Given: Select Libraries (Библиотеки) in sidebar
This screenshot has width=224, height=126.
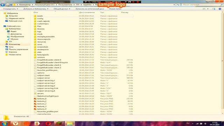Looking at the screenshot, I should click(15, 29).
